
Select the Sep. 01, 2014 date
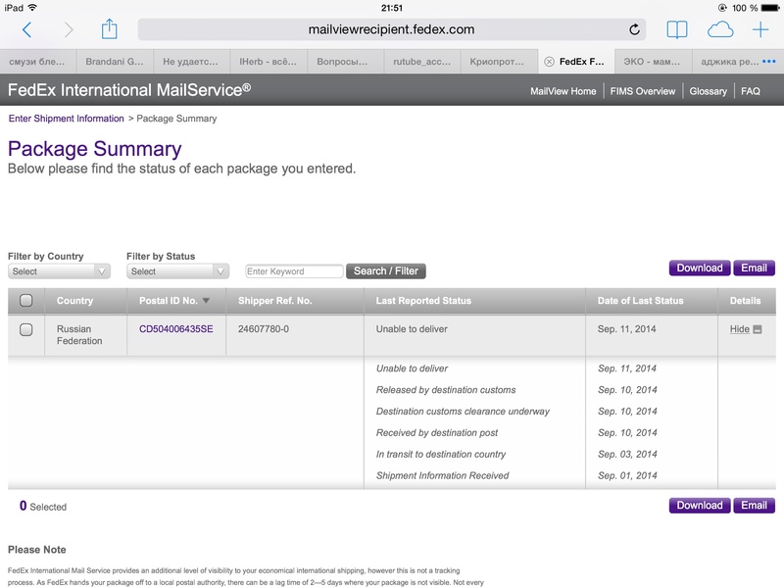[x=627, y=475]
